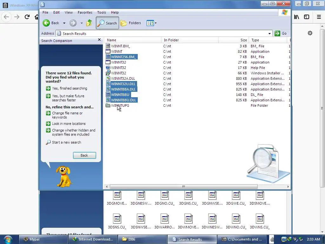Click the yellow search dog character
This screenshot has height=244, width=325.
pyautogui.click(x=63, y=176)
